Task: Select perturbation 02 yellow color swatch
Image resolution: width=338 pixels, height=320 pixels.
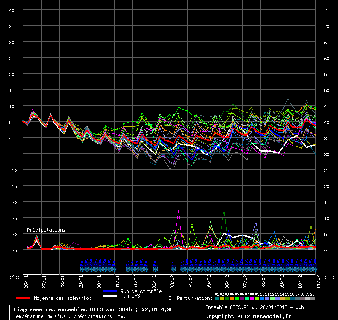Action: (x=222, y=299)
